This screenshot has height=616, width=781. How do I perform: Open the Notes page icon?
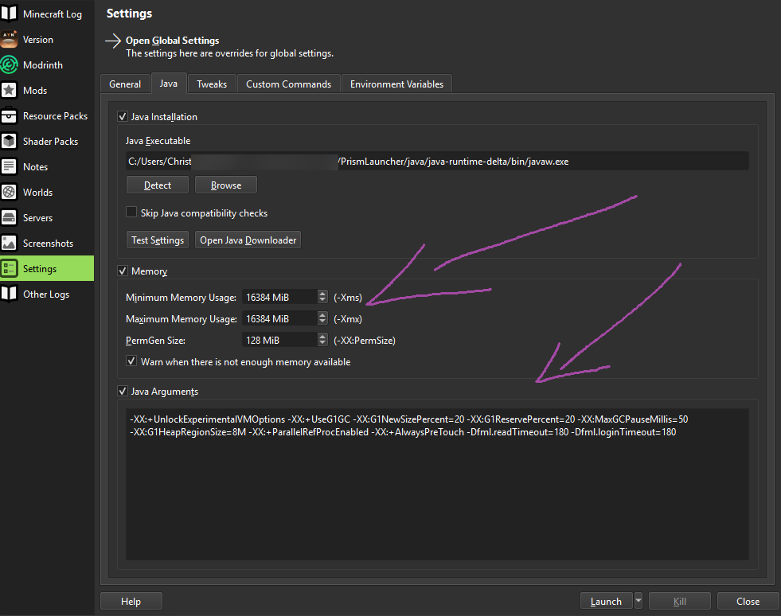coord(9,166)
